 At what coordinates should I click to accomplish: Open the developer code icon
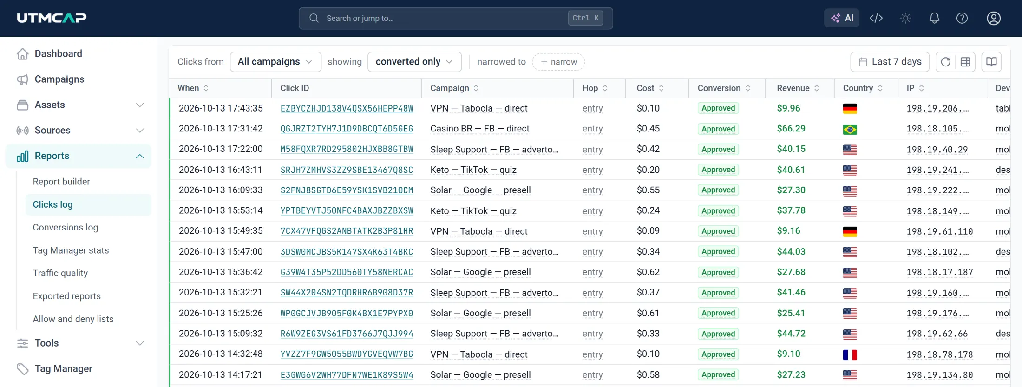pyautogui.click(x=876, y=18)
